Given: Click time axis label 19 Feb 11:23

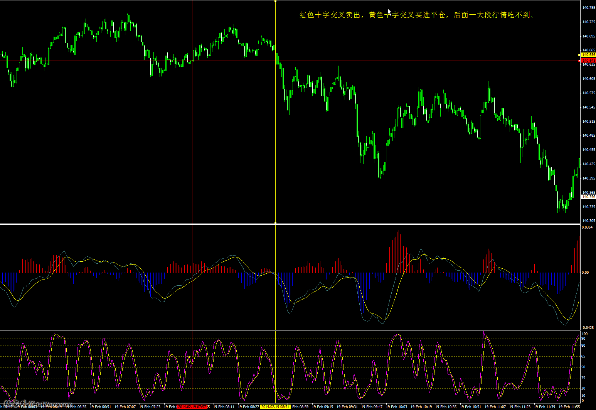Looking at the screenshot, I should click(520, 407).
